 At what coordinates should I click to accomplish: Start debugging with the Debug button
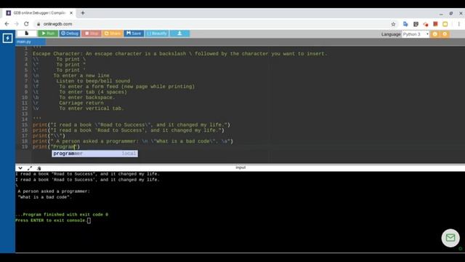point(70,33)
